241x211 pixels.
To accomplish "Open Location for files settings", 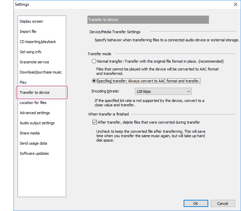I will point(33,103).
